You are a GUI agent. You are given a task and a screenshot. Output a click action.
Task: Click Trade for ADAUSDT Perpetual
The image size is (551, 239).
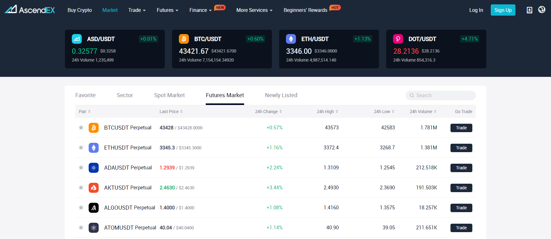[x=461, y=168]
